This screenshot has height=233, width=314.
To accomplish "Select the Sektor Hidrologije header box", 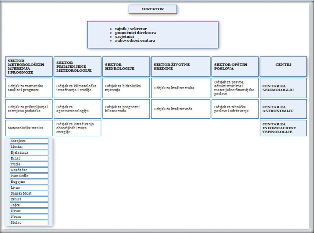I will coord(126,66).
